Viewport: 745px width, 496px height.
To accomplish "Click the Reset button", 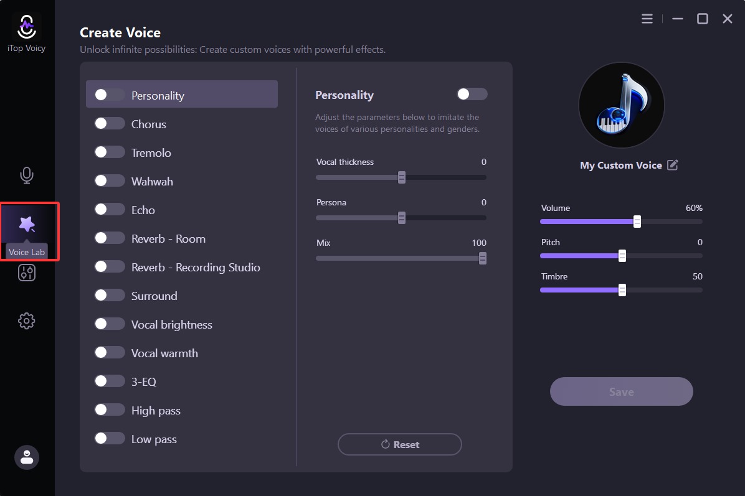I will coord(399,444).
